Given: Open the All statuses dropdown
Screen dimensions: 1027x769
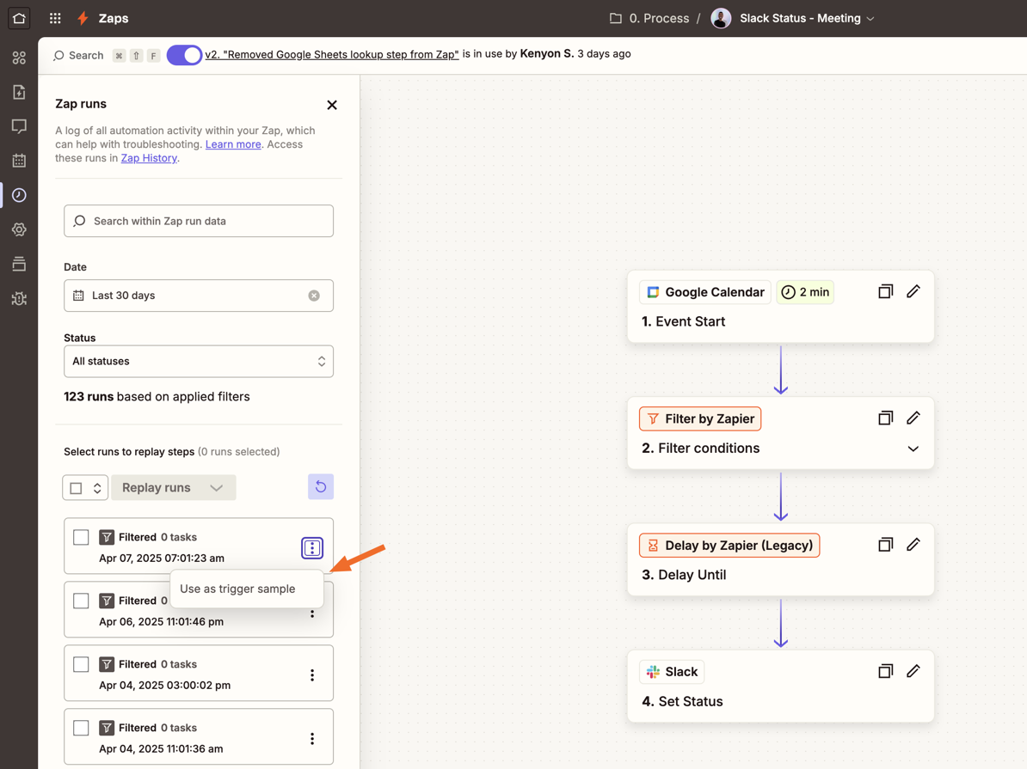Looking at the screenshot, I should [199, 361].
